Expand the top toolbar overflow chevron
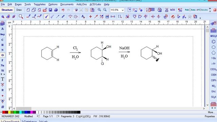 [x=210, y=10]
